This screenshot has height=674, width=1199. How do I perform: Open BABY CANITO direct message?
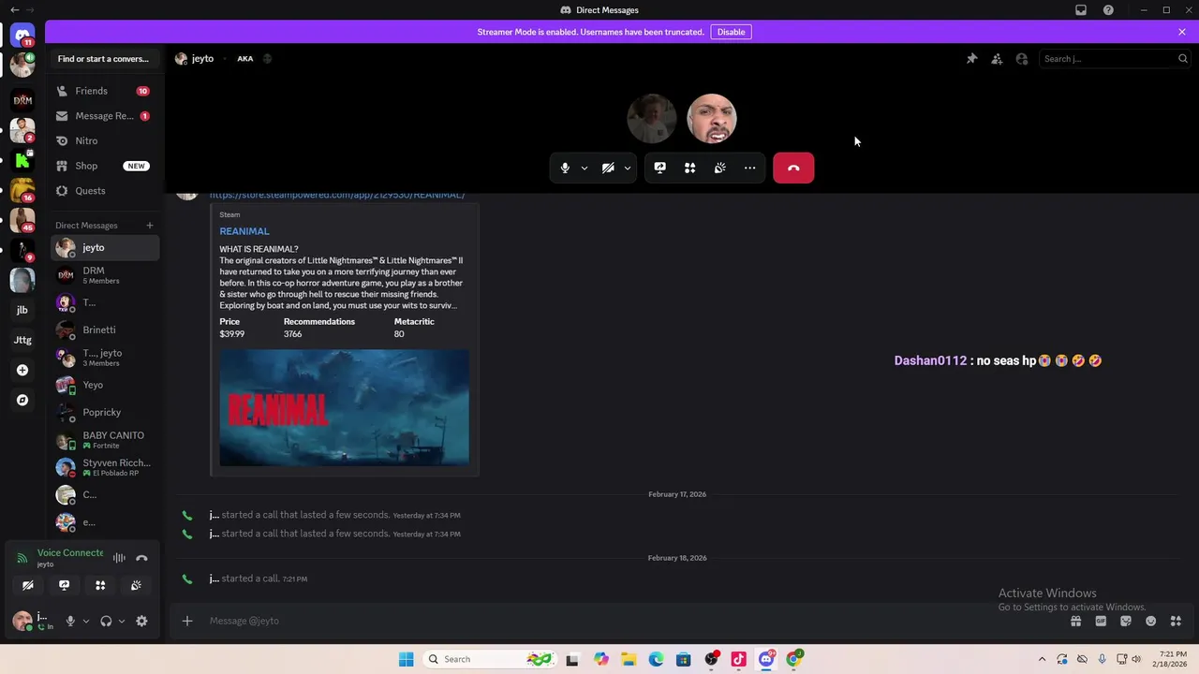pos(105,440)
